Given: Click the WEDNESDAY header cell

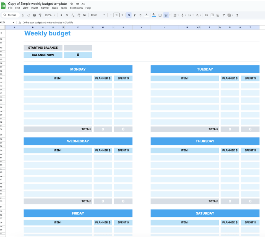Looking at the screenshot, I should click(x=78, y=141).
